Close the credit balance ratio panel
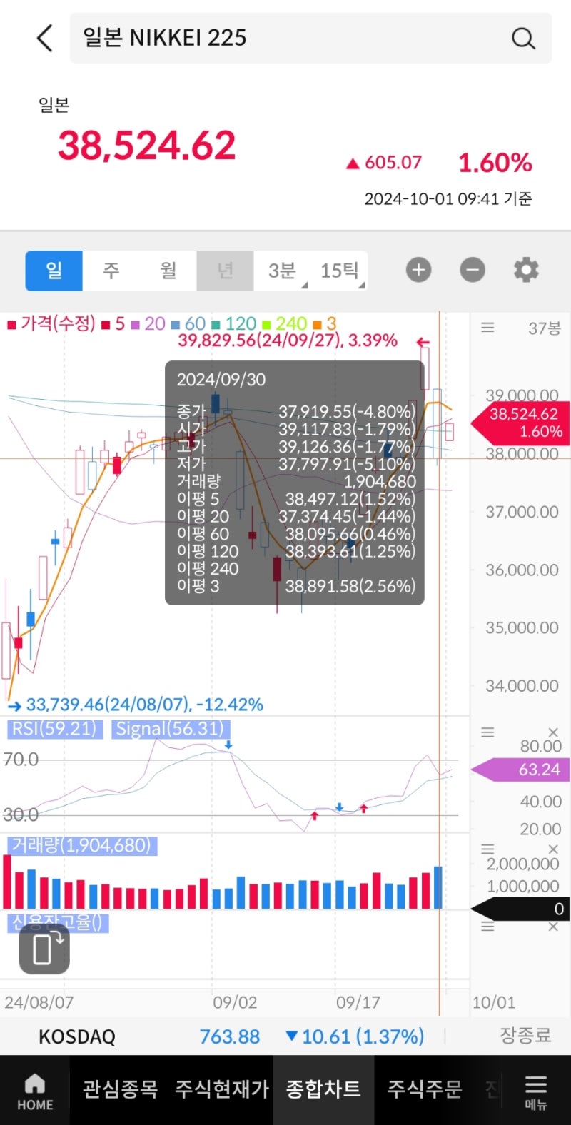571x1125 pixels. pos(552,926)
